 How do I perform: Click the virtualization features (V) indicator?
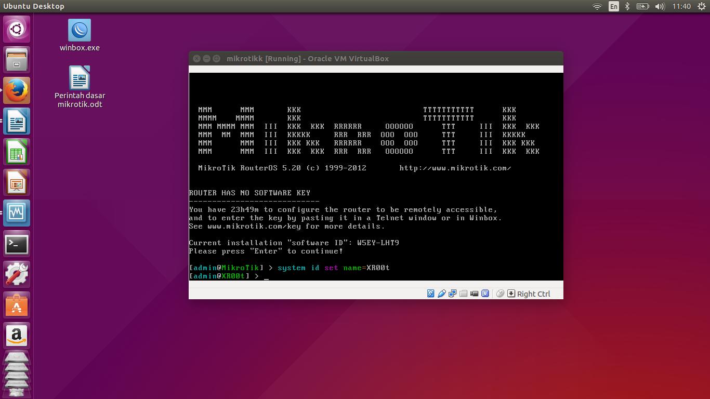click(x=485, y=294)
